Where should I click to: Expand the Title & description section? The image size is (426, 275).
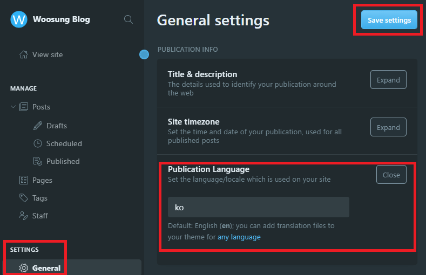[x=388, y=80]
